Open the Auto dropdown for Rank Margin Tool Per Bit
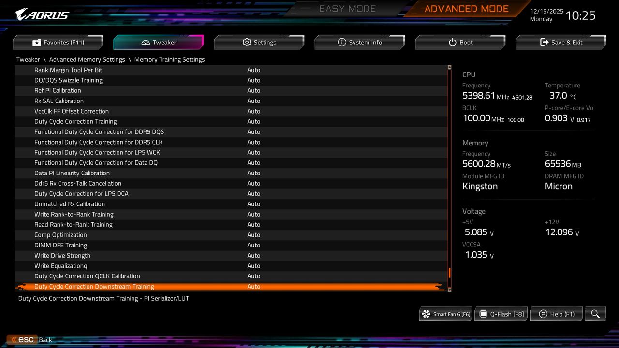 coord(253,70)
